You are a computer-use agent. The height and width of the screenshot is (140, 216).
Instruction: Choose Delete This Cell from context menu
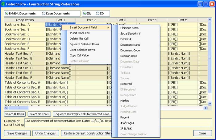click(79, 39)
